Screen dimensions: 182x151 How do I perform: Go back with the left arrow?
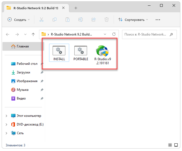[x=8, y=34]
